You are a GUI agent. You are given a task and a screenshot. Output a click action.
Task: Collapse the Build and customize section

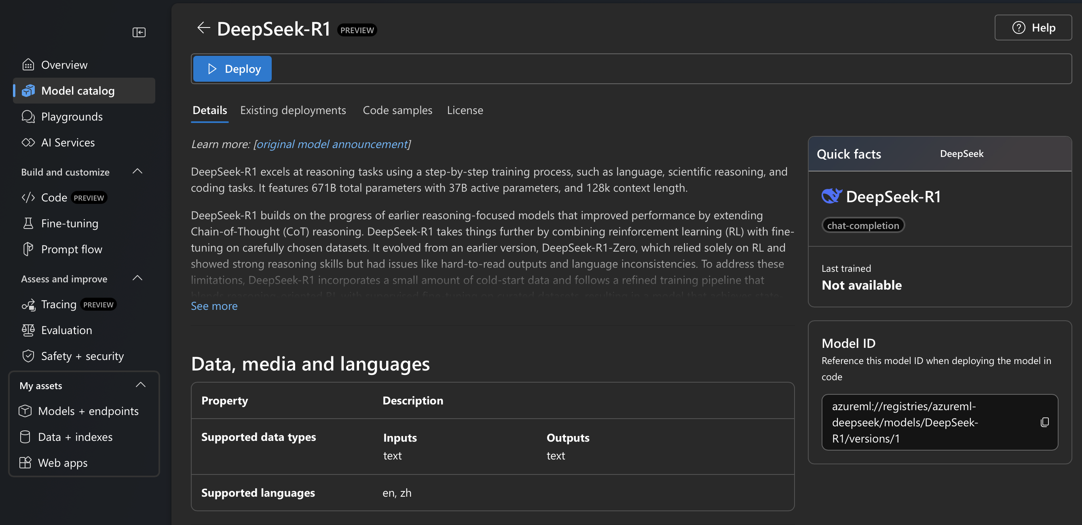[137, 171]
